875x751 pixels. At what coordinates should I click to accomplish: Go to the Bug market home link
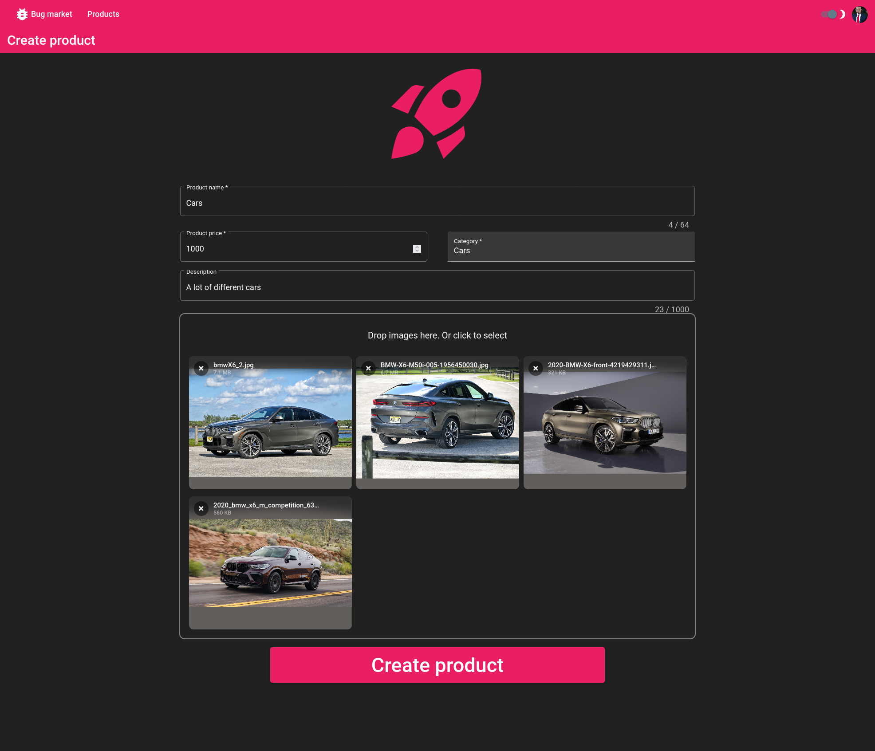pyautogui.click(x=51, y=14)
